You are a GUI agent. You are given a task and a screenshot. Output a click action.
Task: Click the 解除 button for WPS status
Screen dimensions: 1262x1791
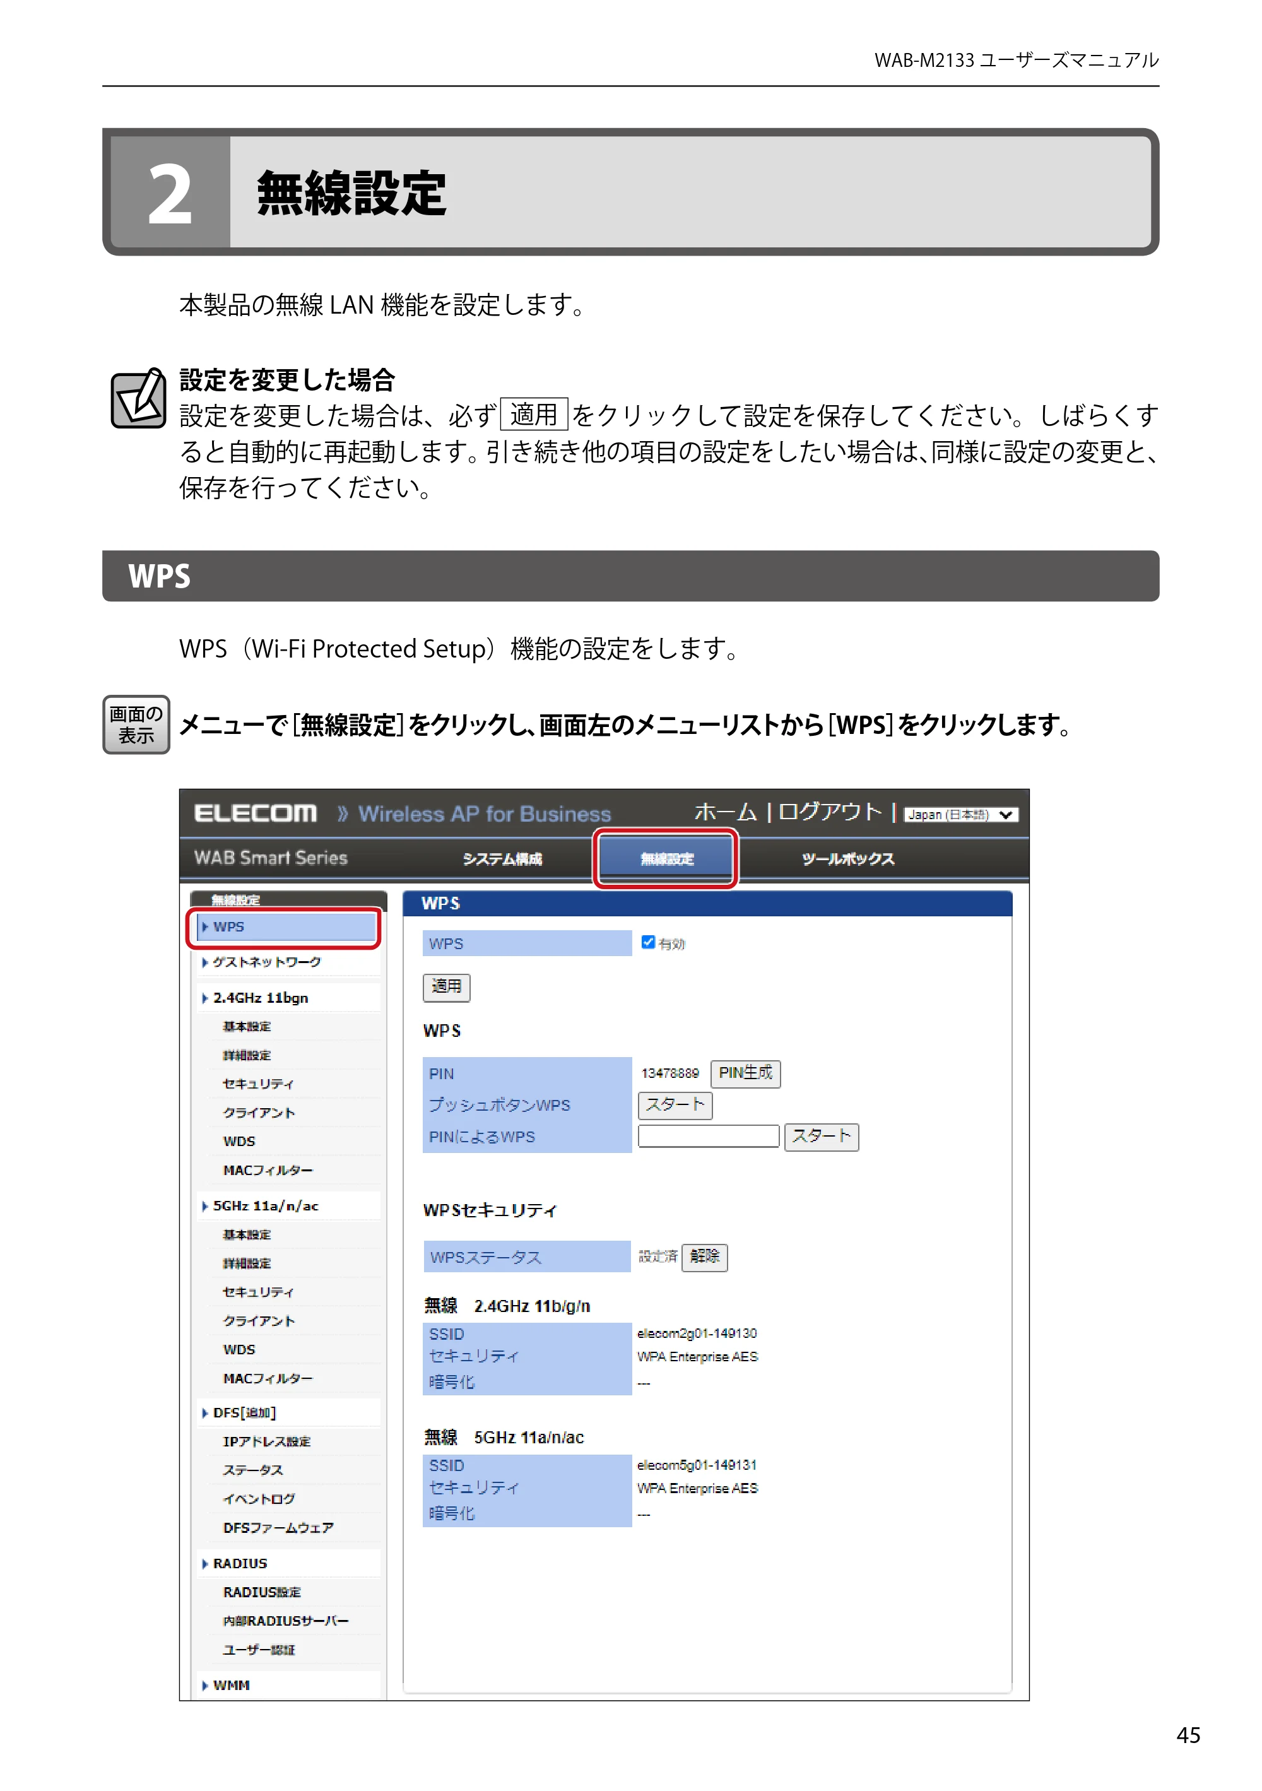pyautogui.click(x=704, y=1256)
